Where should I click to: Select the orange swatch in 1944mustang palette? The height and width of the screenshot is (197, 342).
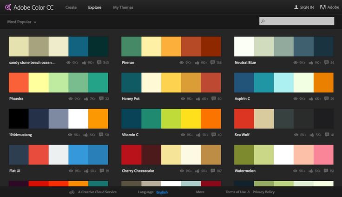tap(98, 118)
